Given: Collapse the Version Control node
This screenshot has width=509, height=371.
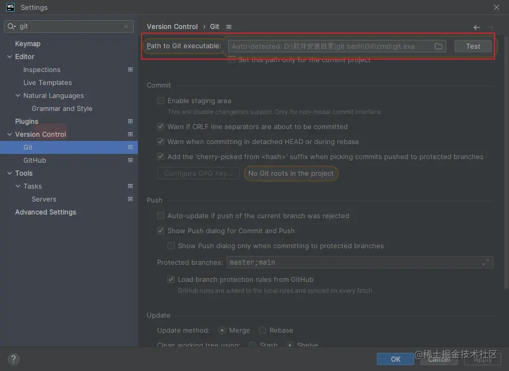Looking at the screenshot, I should click(x=9, y=134).
